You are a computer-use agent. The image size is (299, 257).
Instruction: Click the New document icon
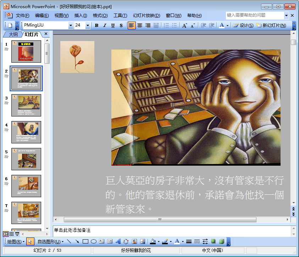[10, 25]
